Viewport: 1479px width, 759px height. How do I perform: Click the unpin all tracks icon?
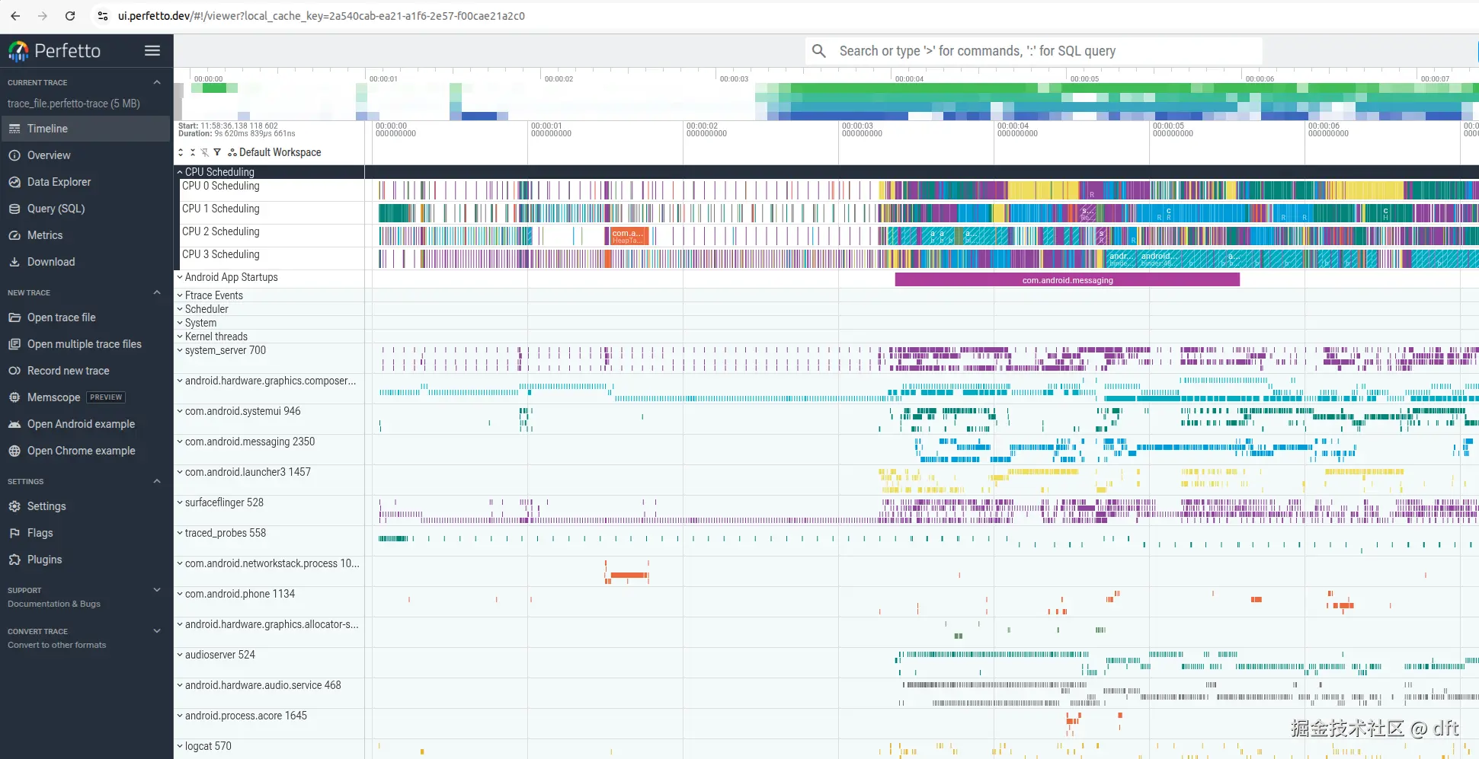[205, 152]
